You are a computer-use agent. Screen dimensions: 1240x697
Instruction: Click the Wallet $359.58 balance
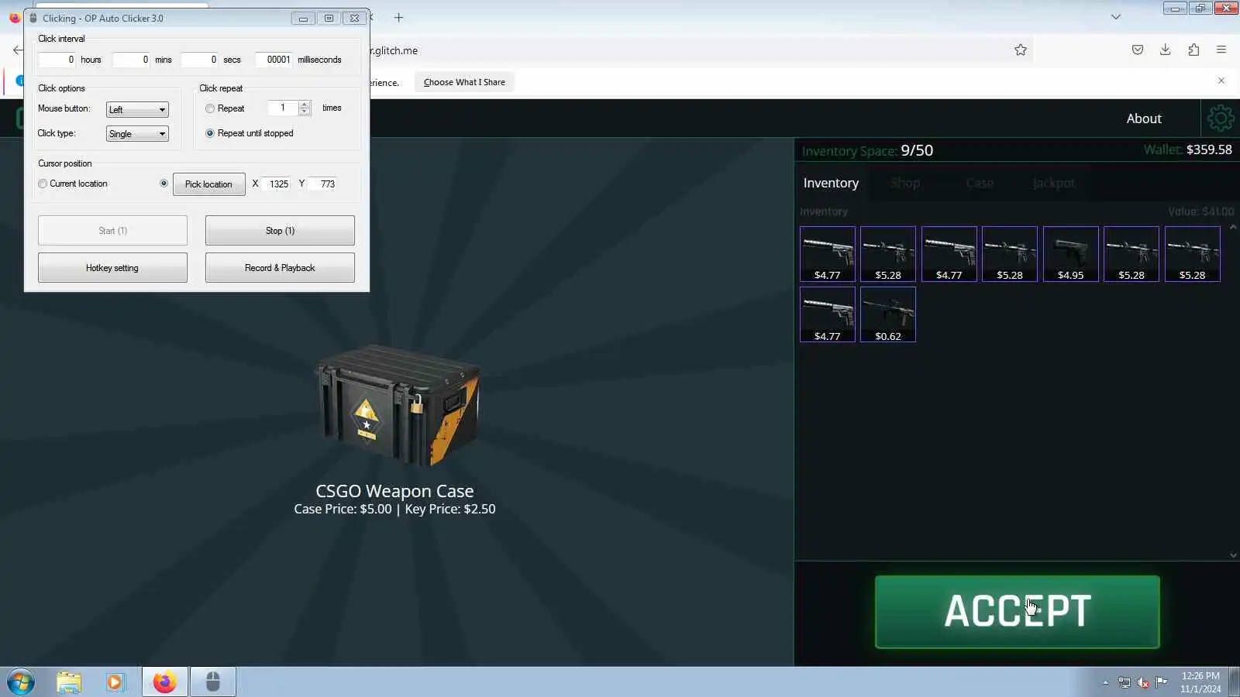(x=1187, y=149)
